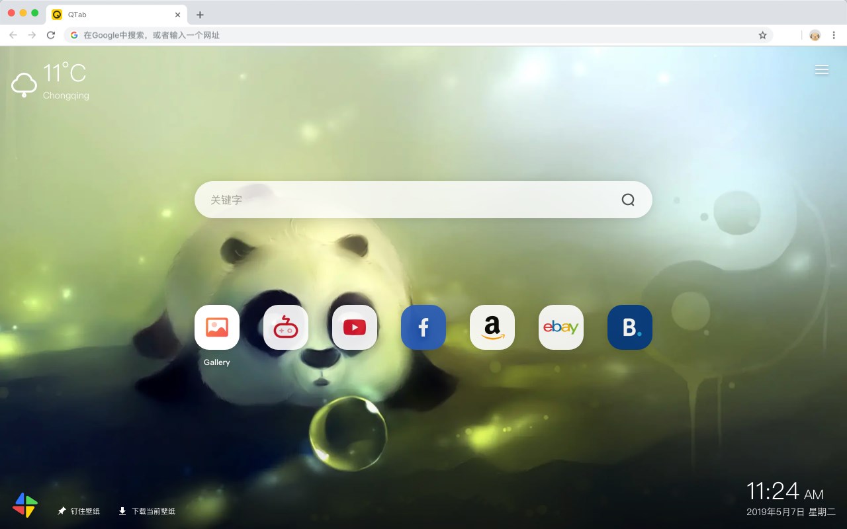Image resolution: width=847 pixels, height=529 pixels.
Task: Click the 钉住壁纸 pin wallpaper label
Action: click(x=85, y=511)
